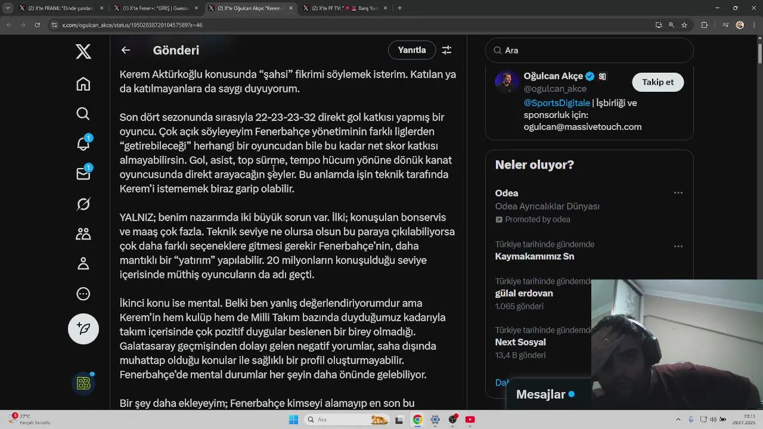The height and width of the screenshot is (429, 763).
Task: Open Profile person icon
Action: point(83,264)
